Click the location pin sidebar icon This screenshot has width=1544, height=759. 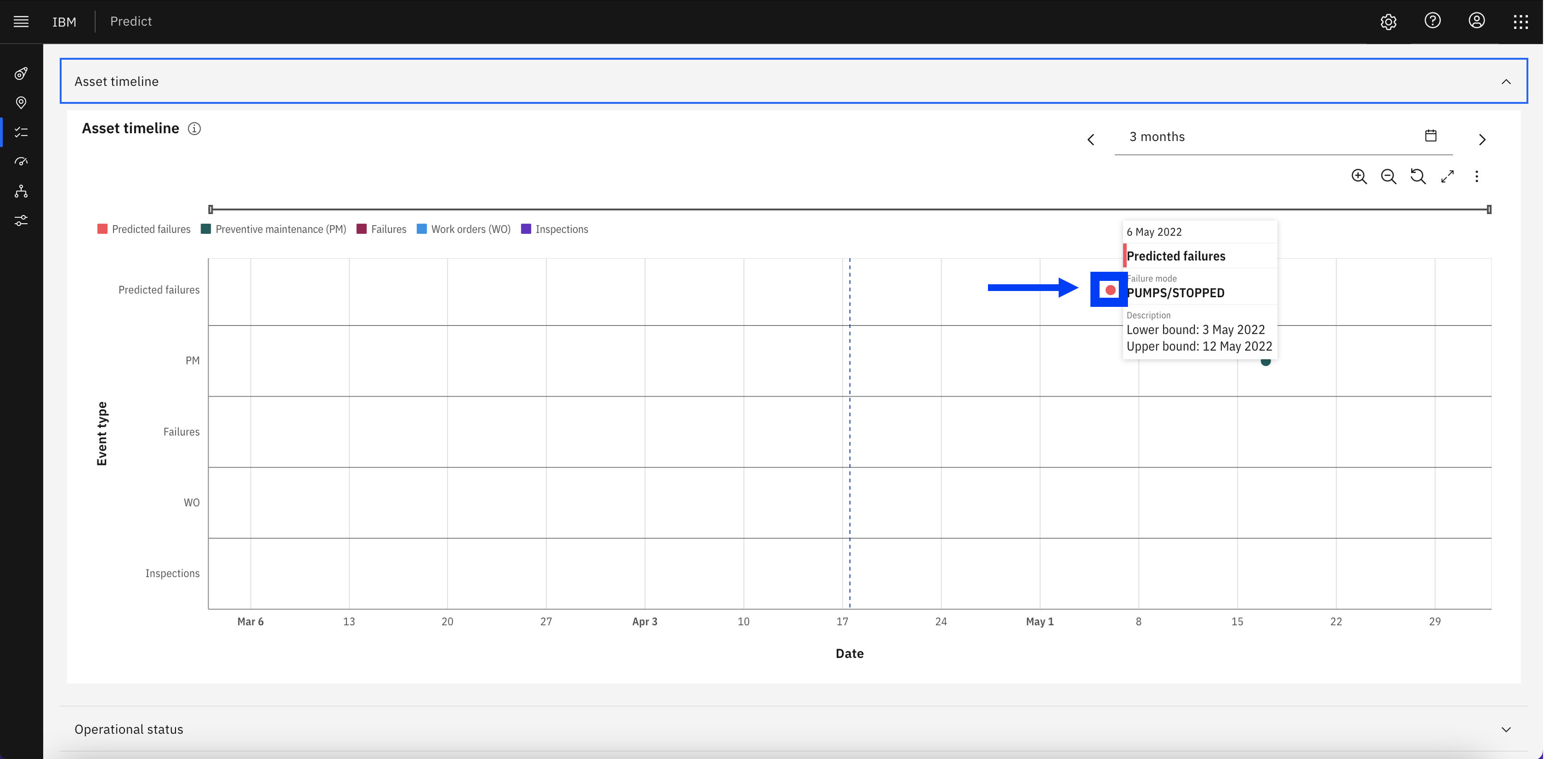tap(21, 103)
